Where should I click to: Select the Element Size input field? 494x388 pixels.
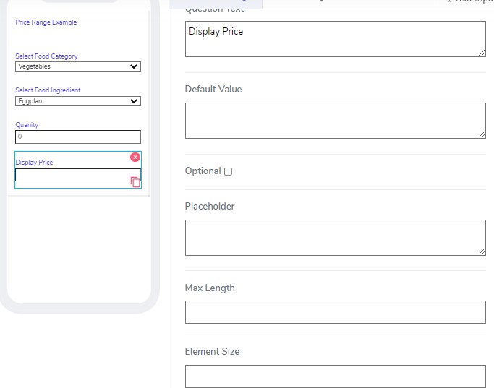[335, 376]
